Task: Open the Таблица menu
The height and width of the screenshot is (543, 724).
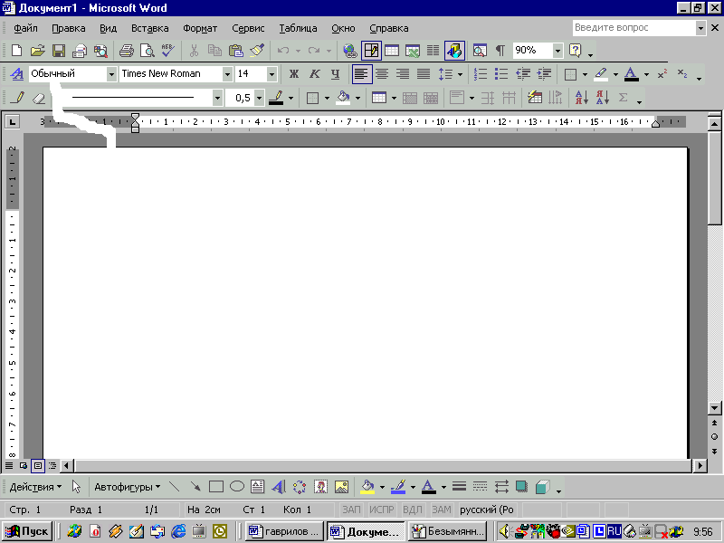Action: click(298, 28)
